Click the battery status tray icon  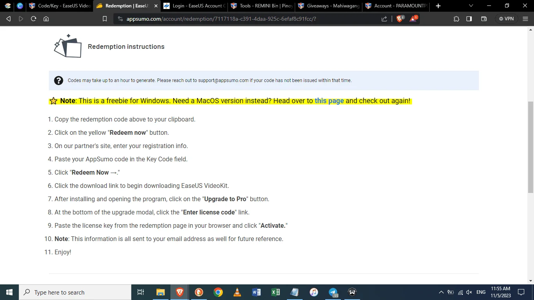[x=451, y=292]
